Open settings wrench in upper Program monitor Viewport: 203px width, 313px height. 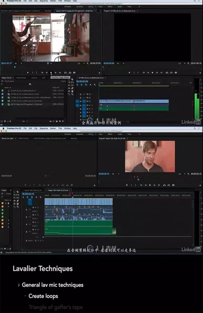point(188,63)
